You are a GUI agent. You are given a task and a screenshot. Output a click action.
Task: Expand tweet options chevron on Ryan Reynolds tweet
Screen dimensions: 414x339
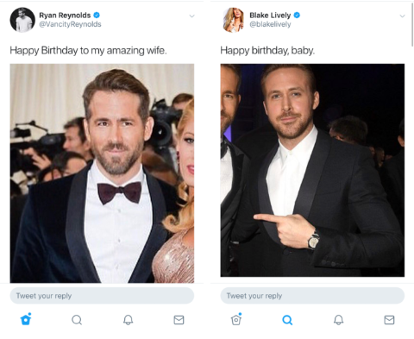[191, 16]
